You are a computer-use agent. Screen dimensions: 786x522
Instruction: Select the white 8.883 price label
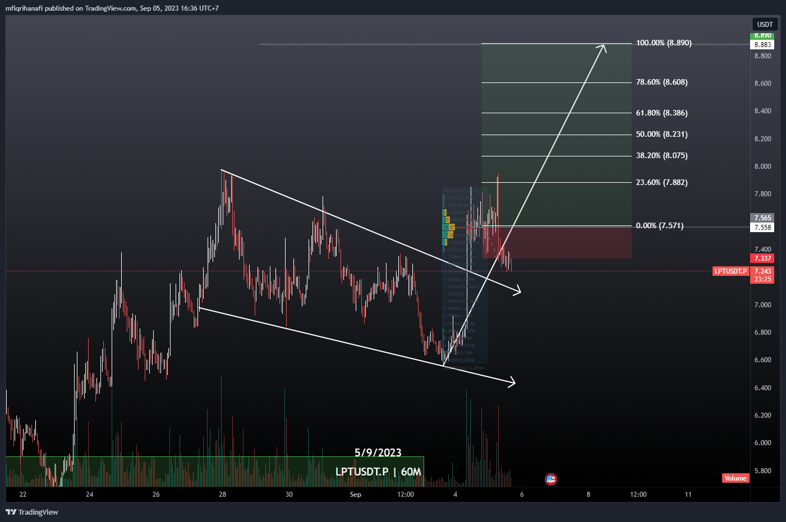tap(762, 45)
